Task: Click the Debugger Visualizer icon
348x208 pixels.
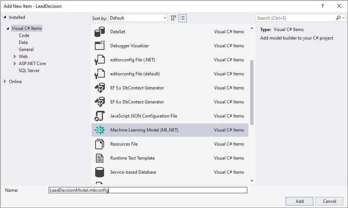Action: [x=100, y=46]
